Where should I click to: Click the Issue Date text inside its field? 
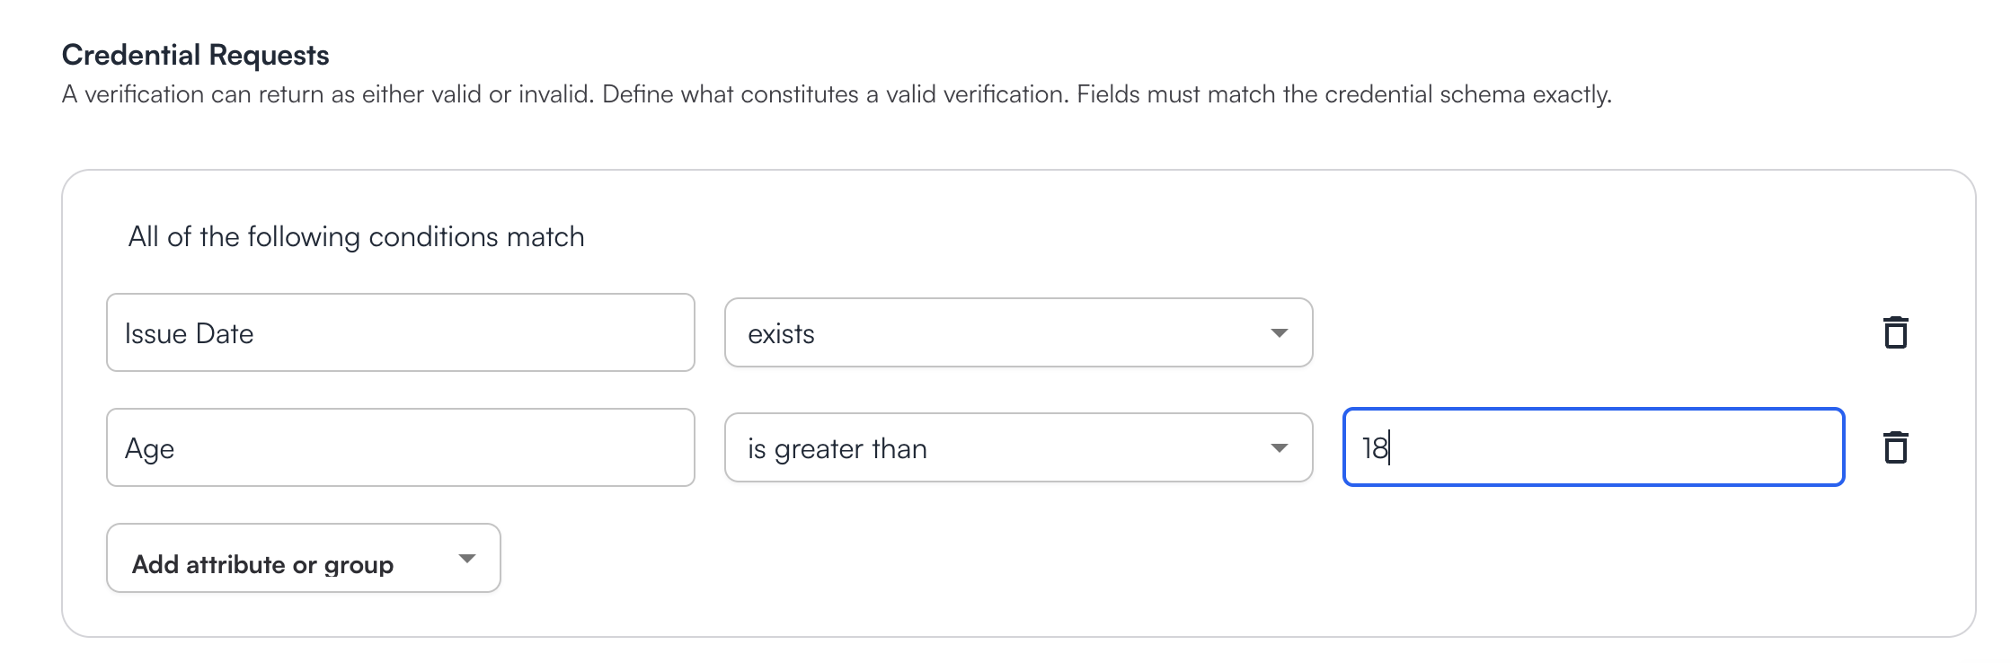(x=189, y=333)
